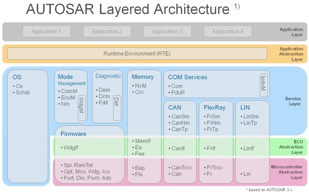
Task: Click the 'Mode' heading
Action: [x=65, y=77]
